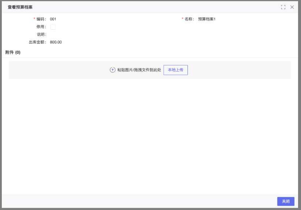The width and height of the screenshot is (301, 210).
Task: Click the 停用 field label
Action: click(41, 27)
